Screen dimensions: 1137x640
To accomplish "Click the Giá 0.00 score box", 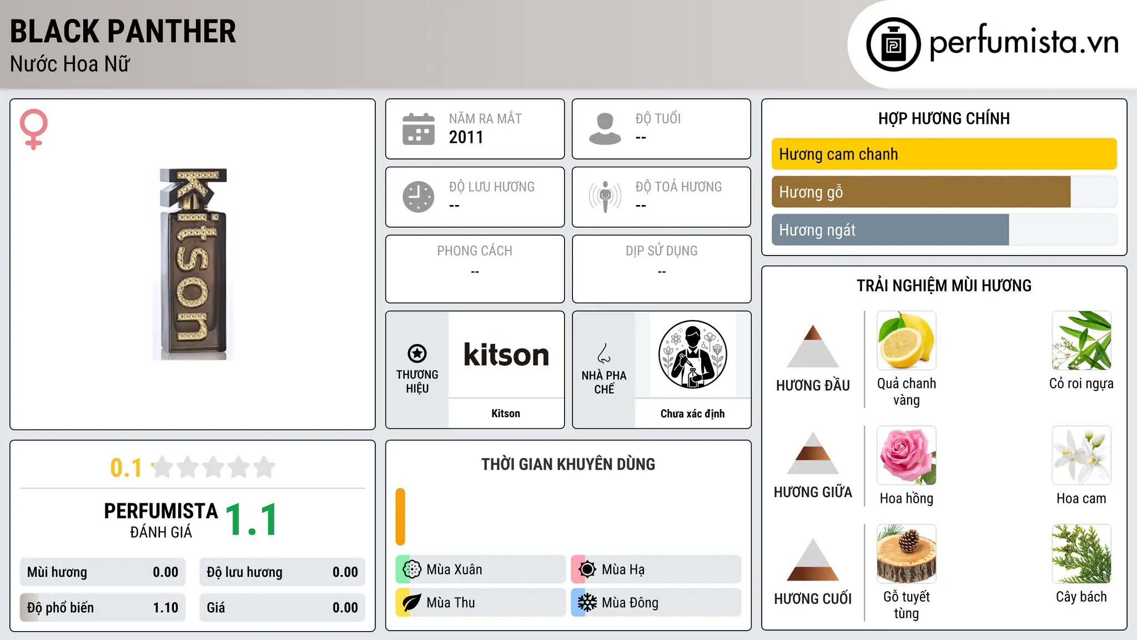I will click(282, 608).
